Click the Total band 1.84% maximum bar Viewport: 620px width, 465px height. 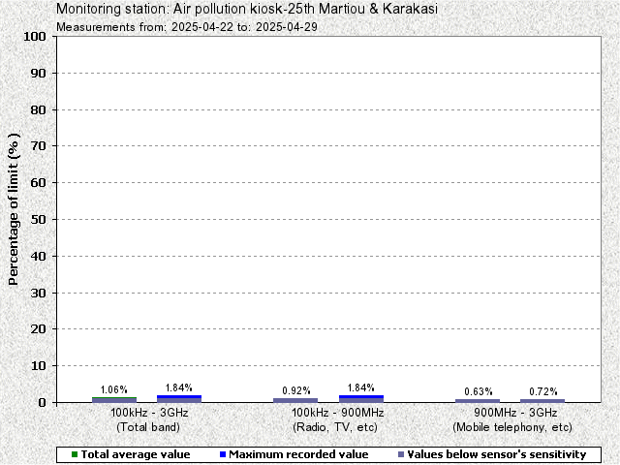pos(179,398)
